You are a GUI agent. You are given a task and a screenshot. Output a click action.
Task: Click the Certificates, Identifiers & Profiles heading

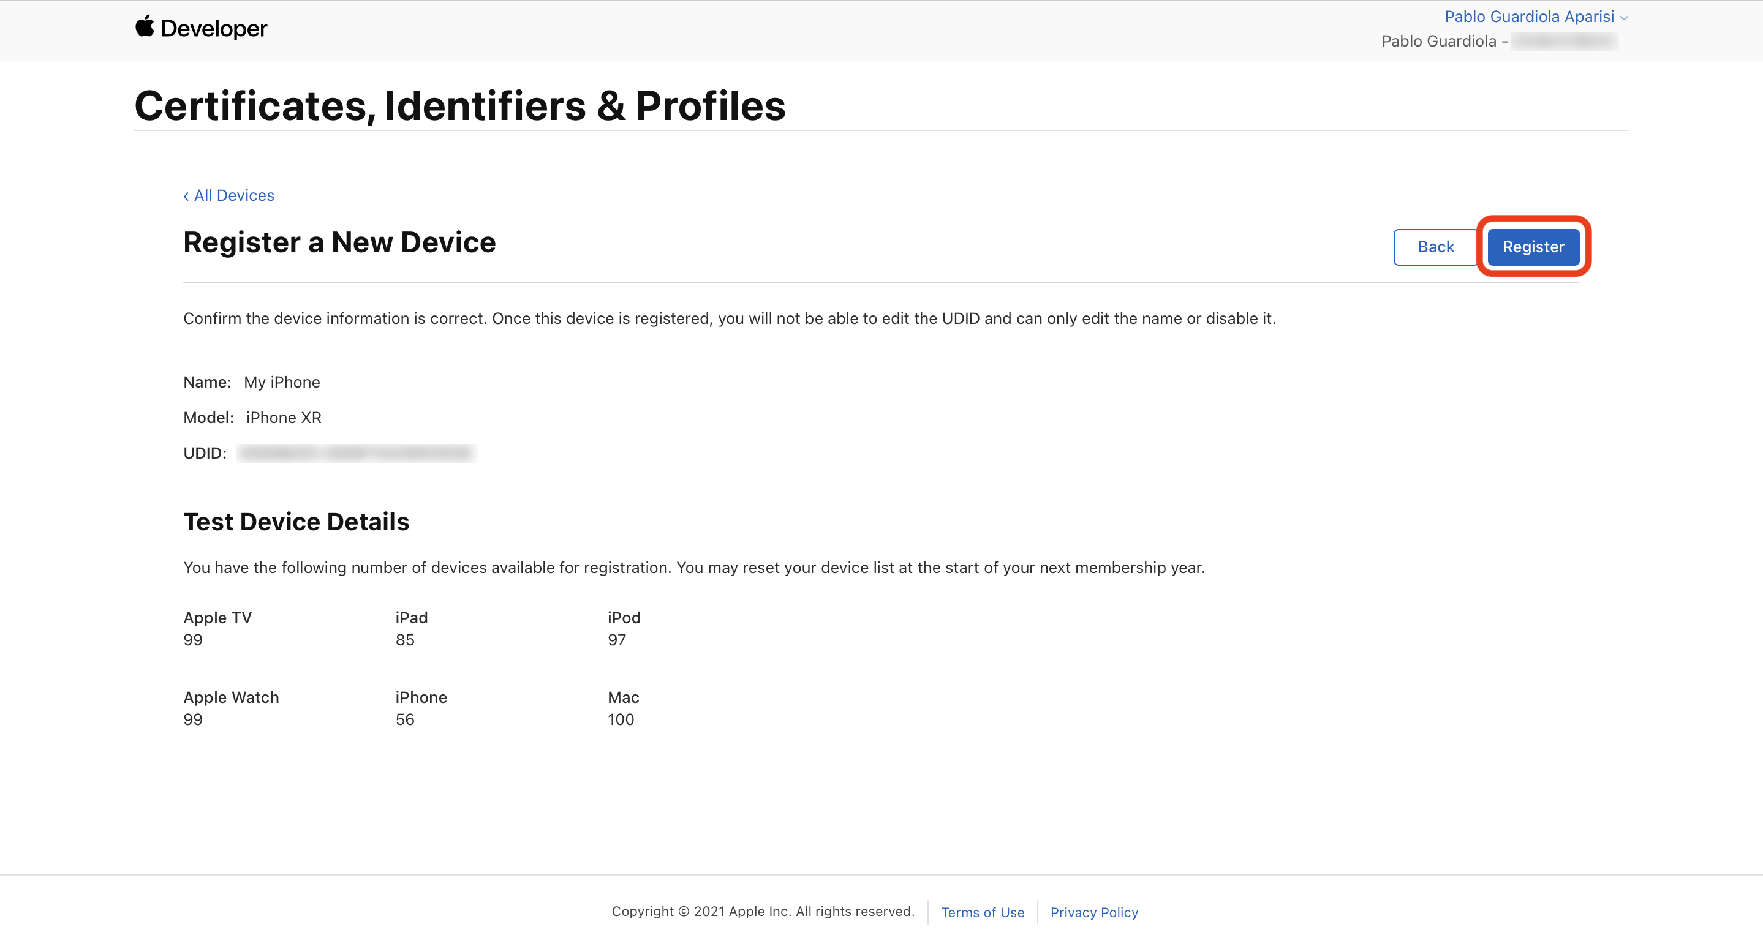tap(459, 106)
